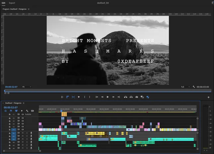Close the Deafbeef - Patagonia timeline tab

[x=3, y=103]
